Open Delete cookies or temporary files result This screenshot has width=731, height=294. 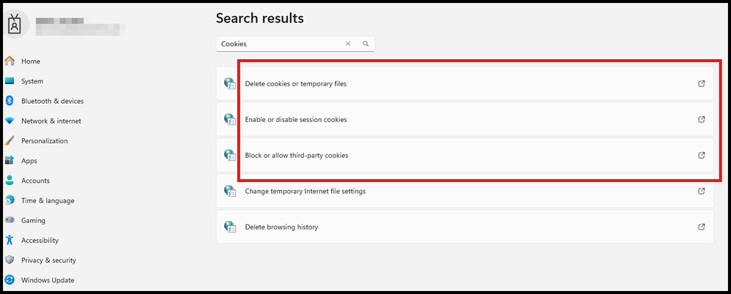point(296,83)
